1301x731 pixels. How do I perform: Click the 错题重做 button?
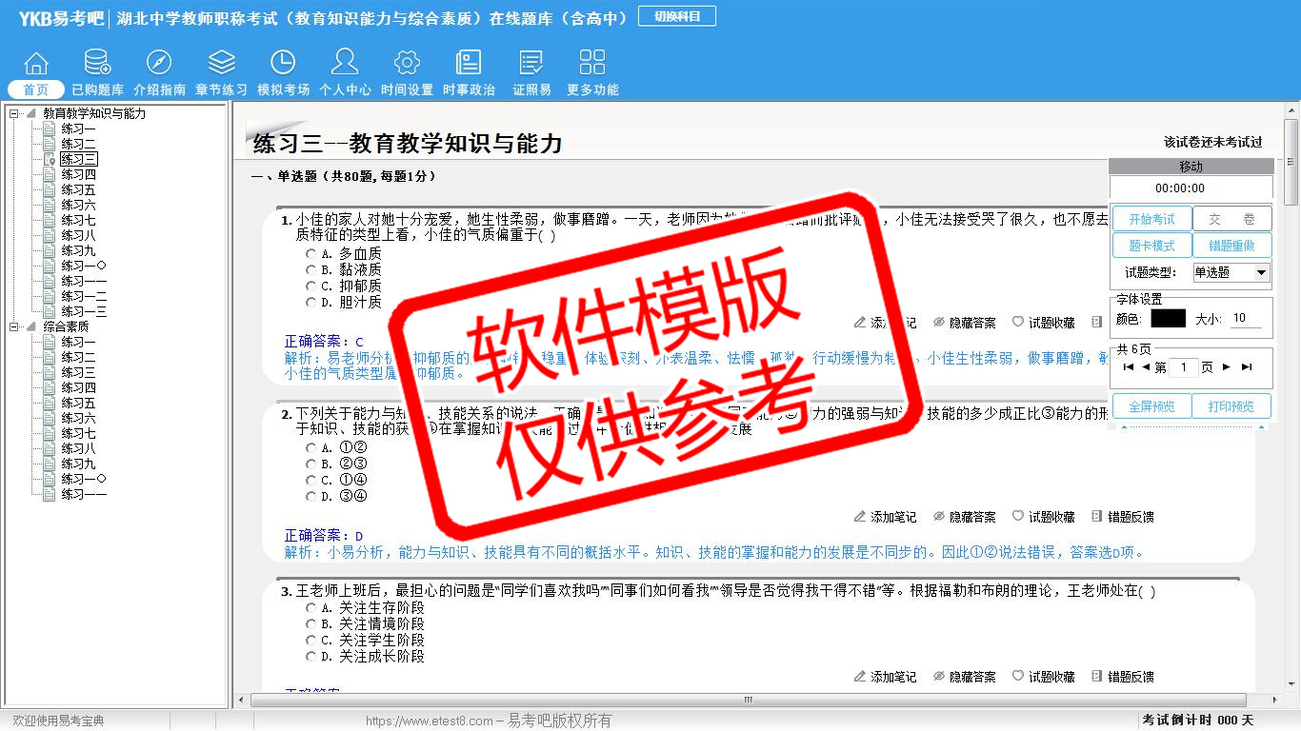[1231, 246]
